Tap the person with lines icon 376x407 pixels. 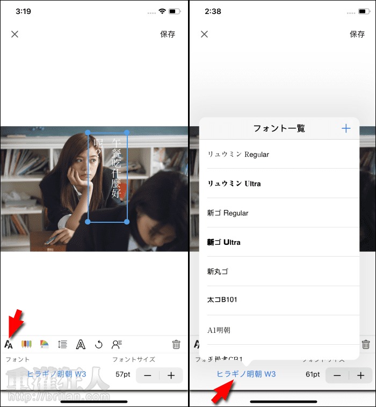117,345
